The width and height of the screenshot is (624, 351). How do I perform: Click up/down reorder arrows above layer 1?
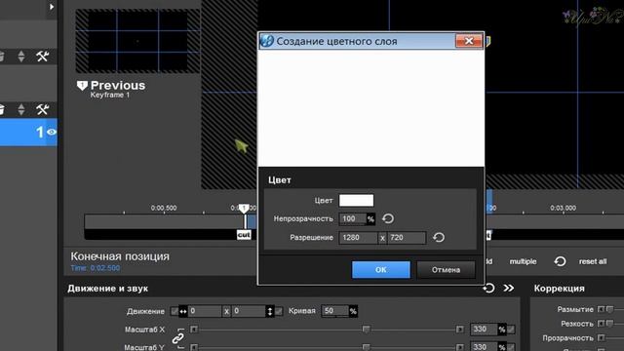coord(21,109)
